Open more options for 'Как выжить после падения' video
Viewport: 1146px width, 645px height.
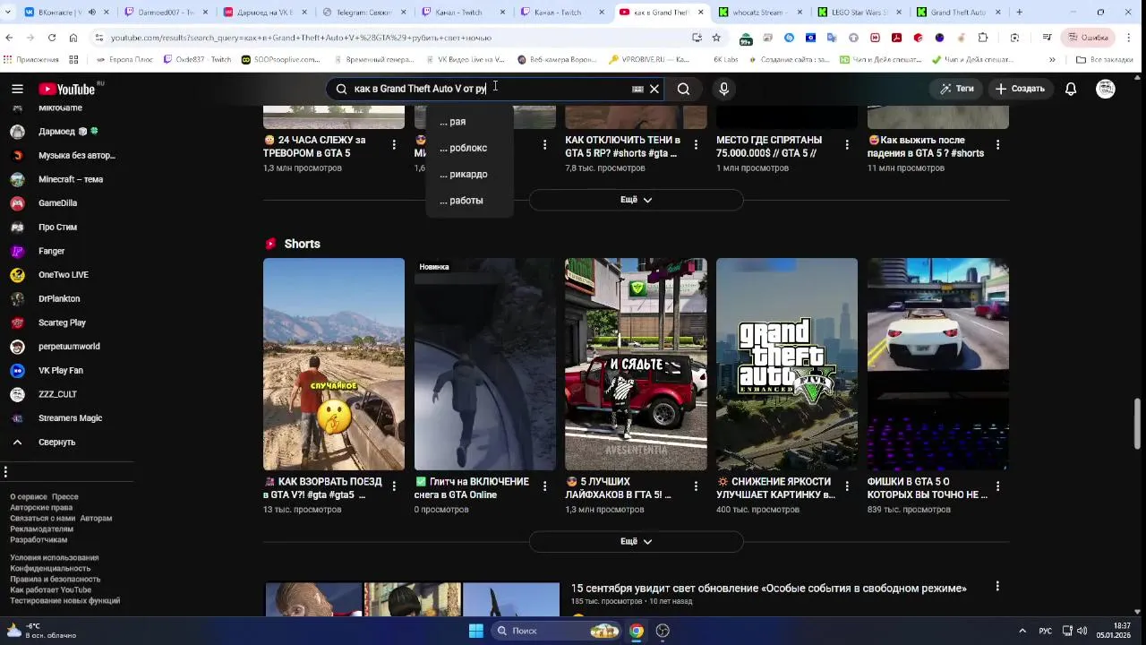(997, 145)
